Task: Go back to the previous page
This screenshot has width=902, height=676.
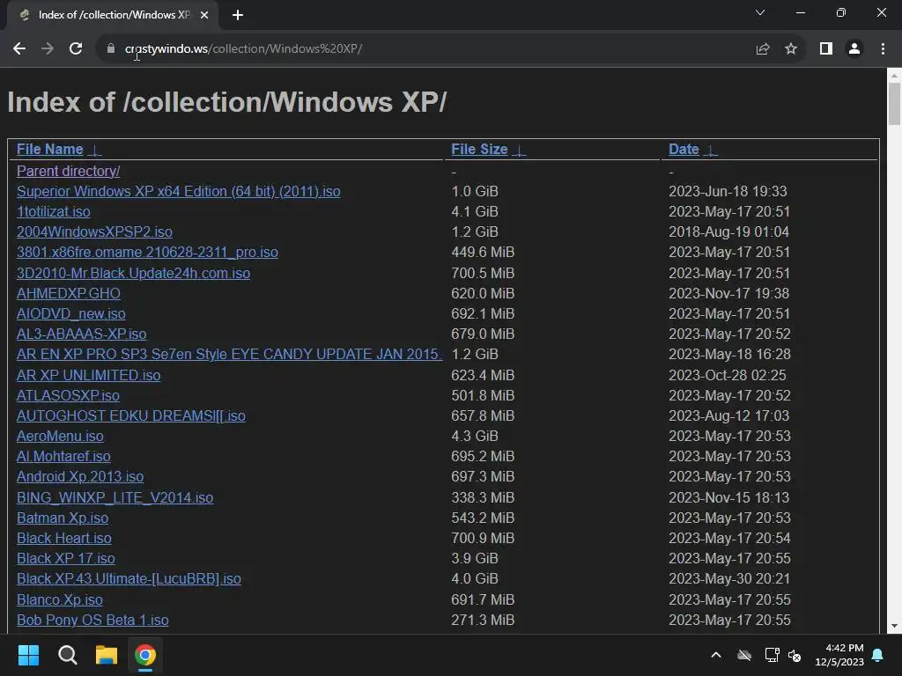Action: pyautogui.click(x=19, y=49)
